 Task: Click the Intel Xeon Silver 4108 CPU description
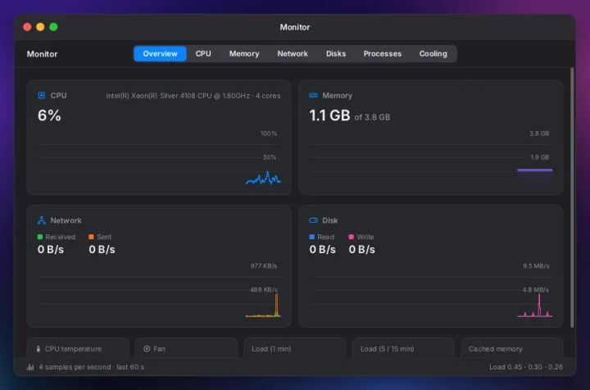(x=193, y=96)
